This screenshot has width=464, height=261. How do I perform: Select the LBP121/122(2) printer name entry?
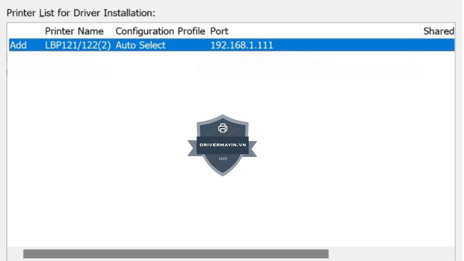pos(78,45)
